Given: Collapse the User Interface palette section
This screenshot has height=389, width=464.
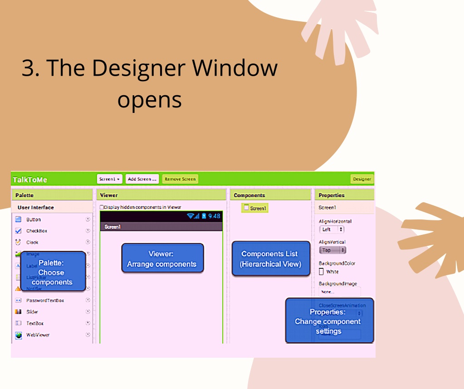Looking at the screenshot, I should click(52, 207).
